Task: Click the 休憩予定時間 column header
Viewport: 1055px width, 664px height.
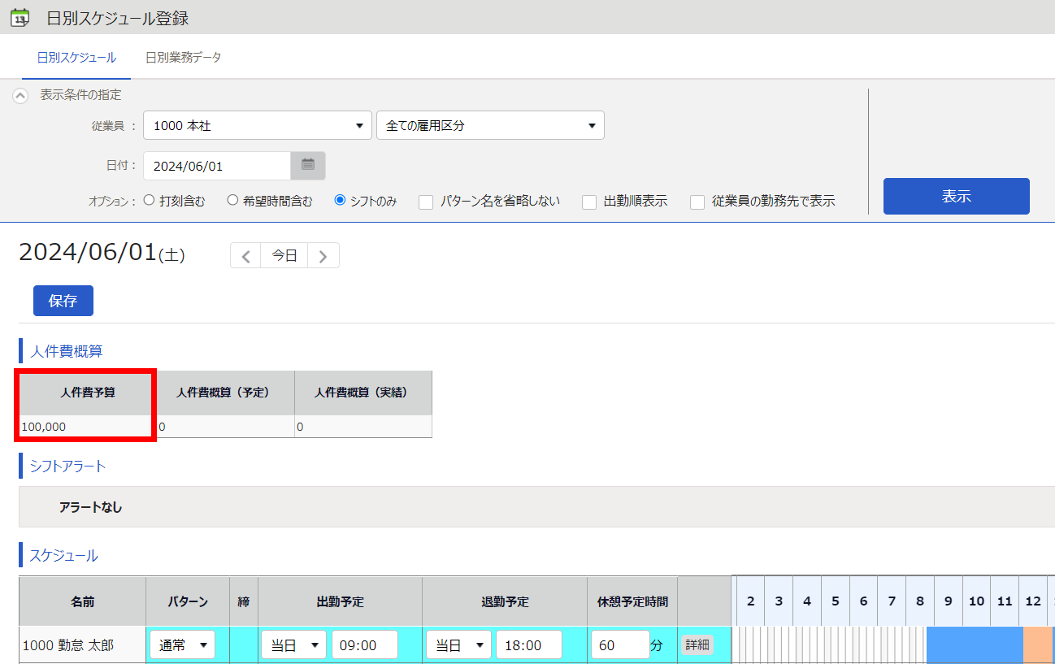Action: (632, 602)
